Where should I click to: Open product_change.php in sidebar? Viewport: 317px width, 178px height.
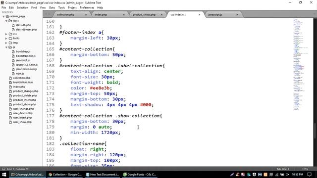pos(26,91)
